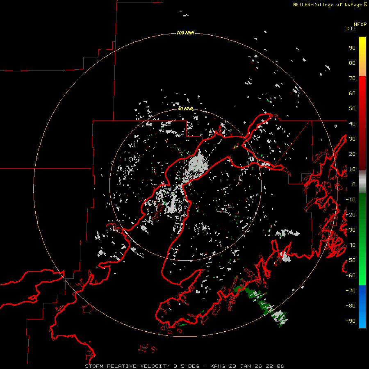Click the -10 value on velocity scale
This screenshot has height=369, width=369.
click(351, 200)
